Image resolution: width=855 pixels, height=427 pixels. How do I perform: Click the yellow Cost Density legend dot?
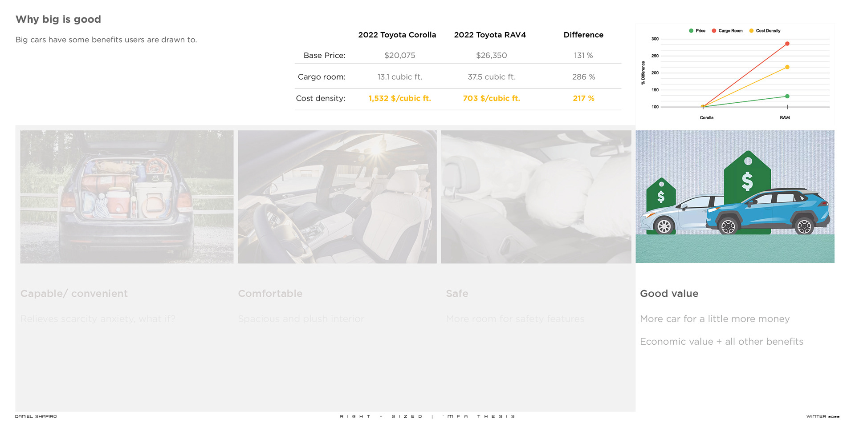coord(751,31)
